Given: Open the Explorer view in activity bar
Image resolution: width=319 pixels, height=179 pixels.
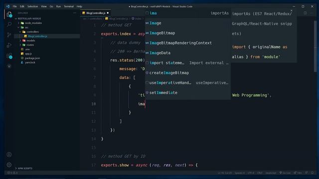Looking at the screenshot, I should [x=9, y=14].
